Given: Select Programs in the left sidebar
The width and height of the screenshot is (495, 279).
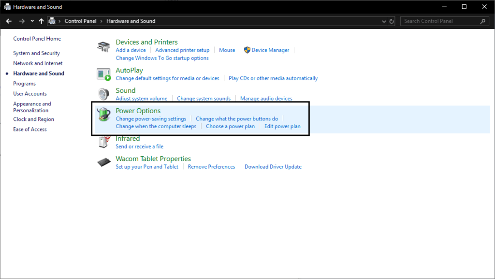Looking at the screenshot, I should point(24,84).
